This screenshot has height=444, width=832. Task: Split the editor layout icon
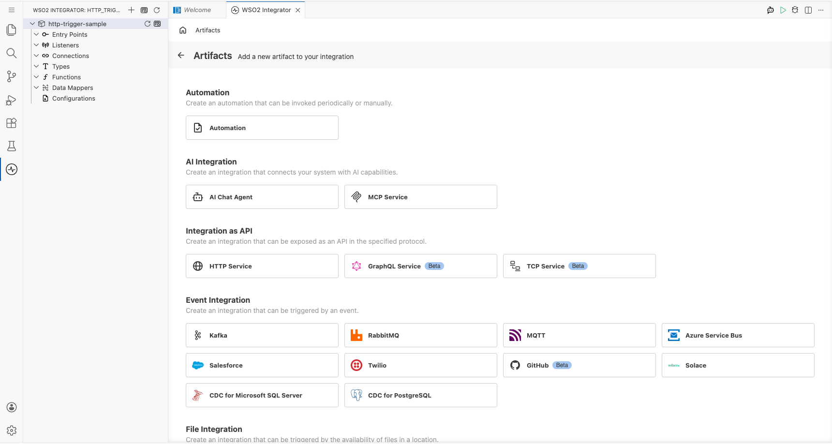(808, 10)
